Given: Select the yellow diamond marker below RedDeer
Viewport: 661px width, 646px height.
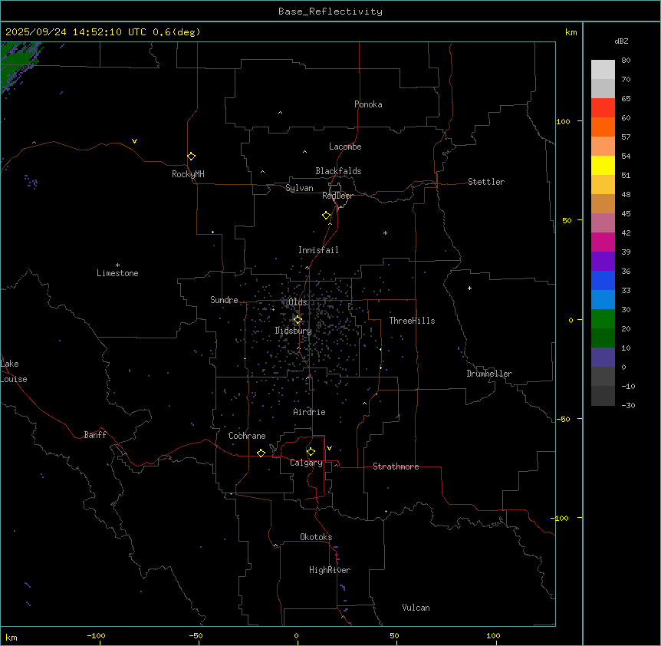Looking at the screenshot, I should pyautogui.click(x=327, y=215).
